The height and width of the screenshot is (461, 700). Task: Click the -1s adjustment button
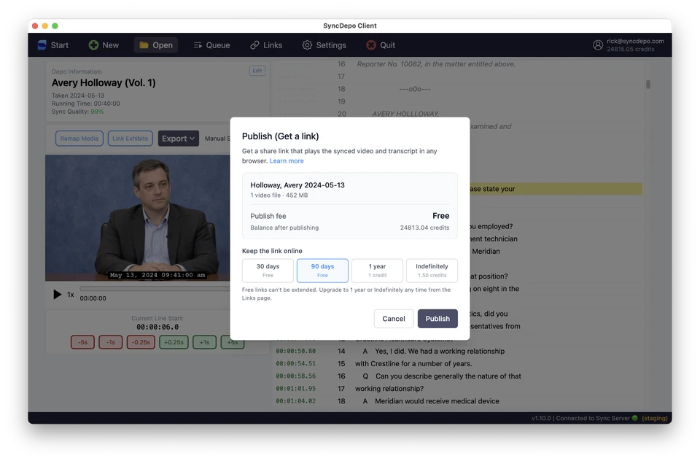point(111,342)
